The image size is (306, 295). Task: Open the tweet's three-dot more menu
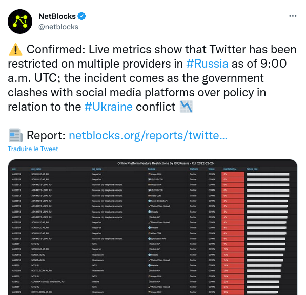tap(293, 16)
